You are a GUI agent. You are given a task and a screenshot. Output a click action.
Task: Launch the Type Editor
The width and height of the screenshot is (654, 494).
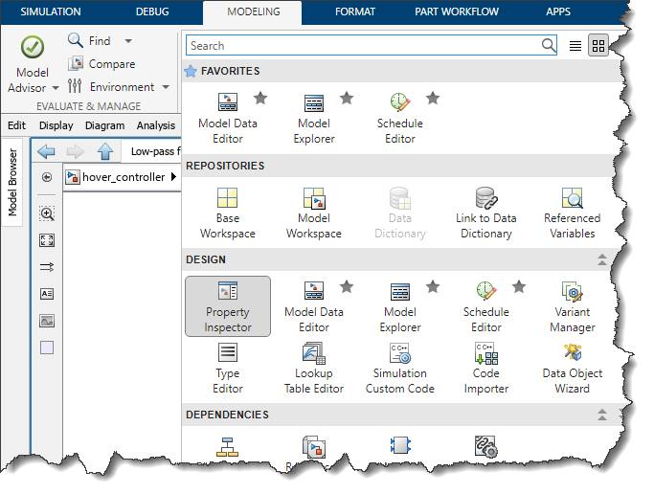pos(228,368)
